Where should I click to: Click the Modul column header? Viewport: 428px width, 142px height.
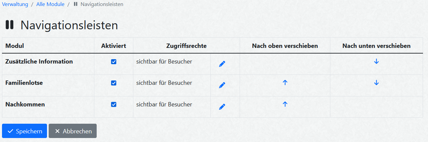coord(15,46)
